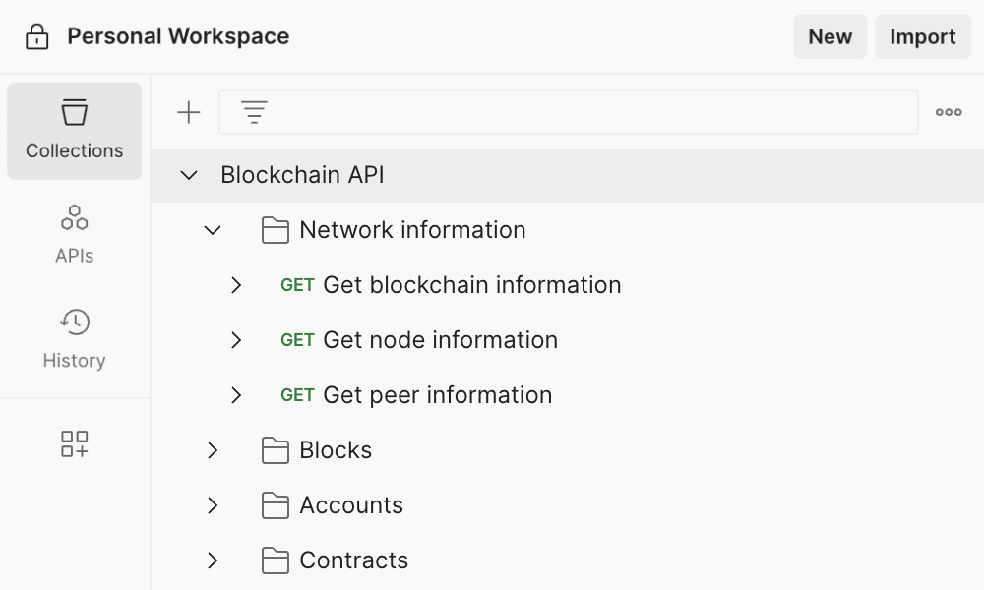Expand the Accounts folder chevron

(x=213, y=505)
